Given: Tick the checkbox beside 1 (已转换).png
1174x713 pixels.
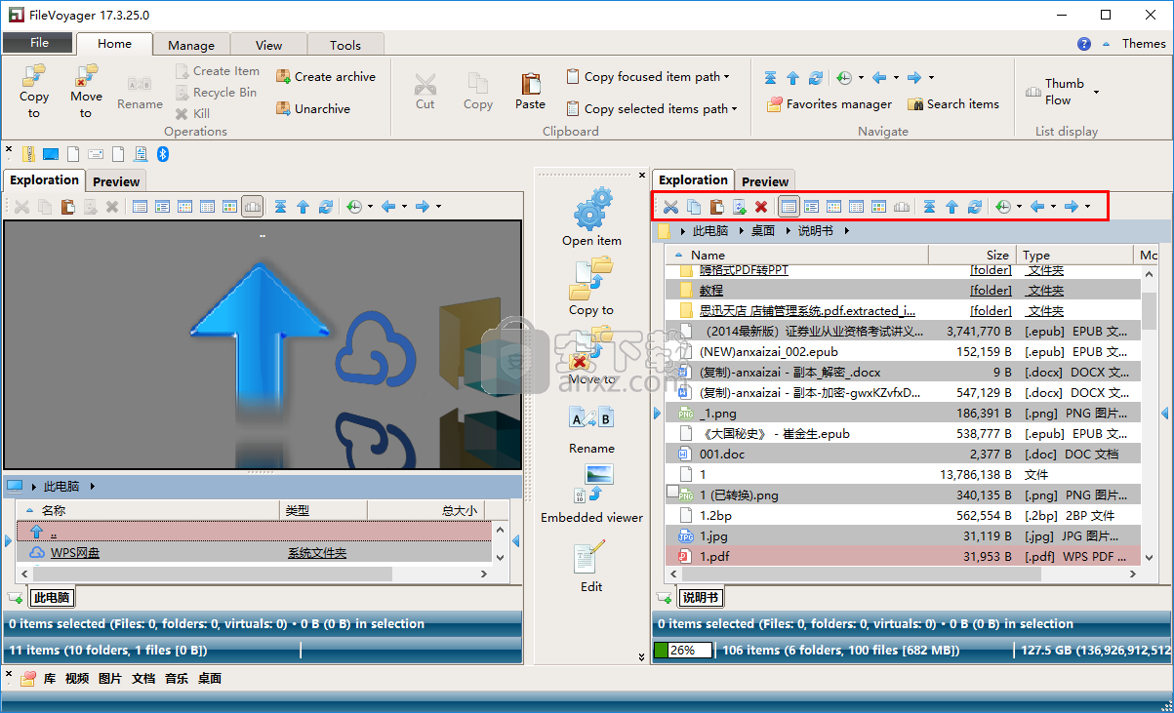Looking at the screenshot, I should pyautogui.click(x=672, y=491).
